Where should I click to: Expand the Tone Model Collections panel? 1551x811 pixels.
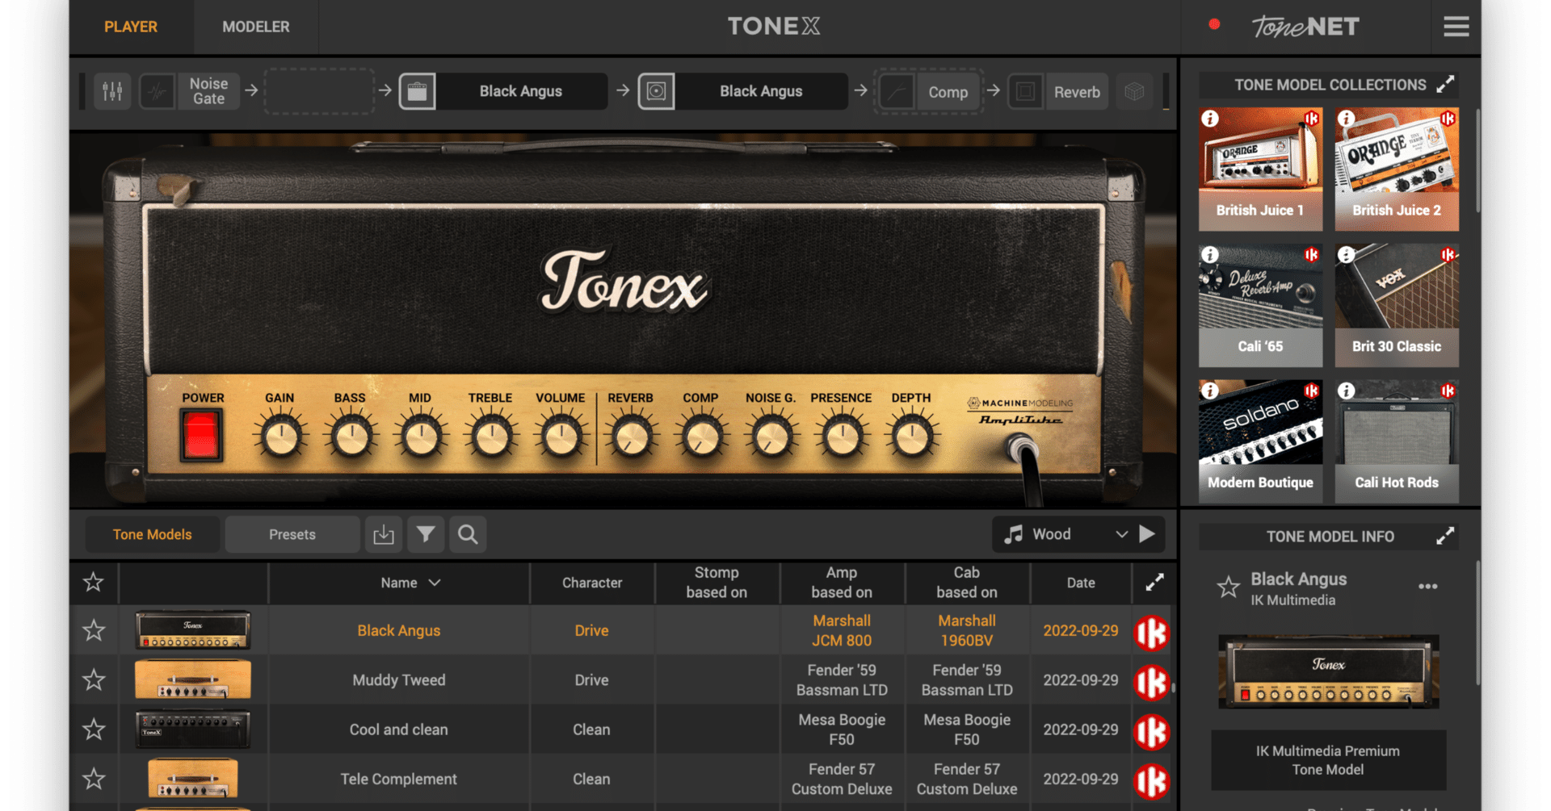(1446, 83)
